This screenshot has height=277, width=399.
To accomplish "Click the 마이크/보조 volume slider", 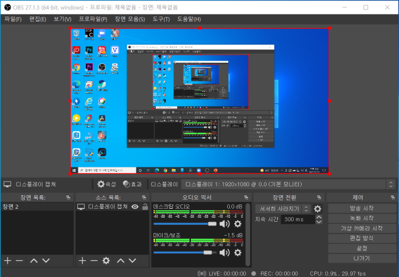I will (185, 253).
